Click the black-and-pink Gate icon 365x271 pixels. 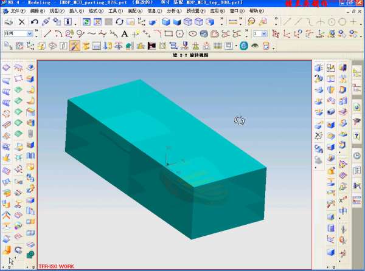(151, 46)
